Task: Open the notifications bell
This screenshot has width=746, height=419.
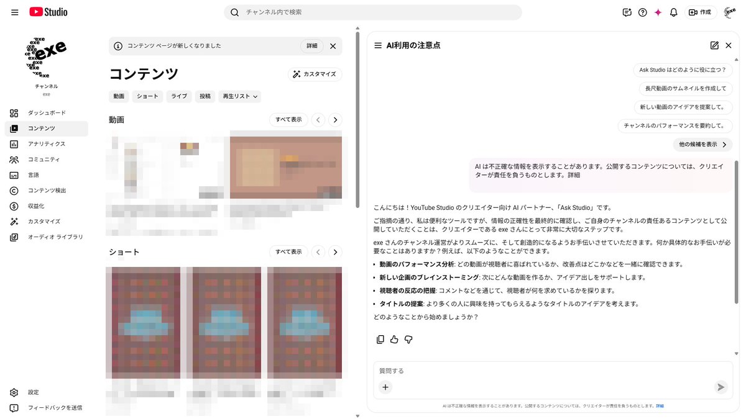Action: (673, 12)
